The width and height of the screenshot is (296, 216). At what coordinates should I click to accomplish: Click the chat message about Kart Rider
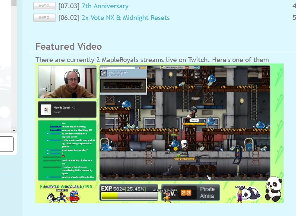click(x=76, y=162)
